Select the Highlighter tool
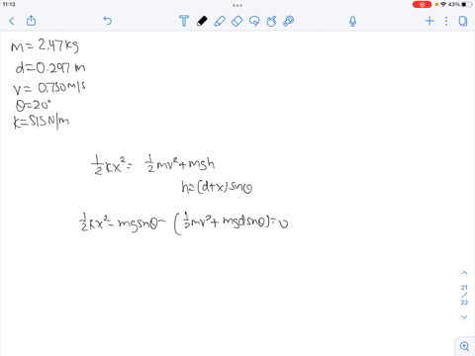475x356 pixels. 220,21
